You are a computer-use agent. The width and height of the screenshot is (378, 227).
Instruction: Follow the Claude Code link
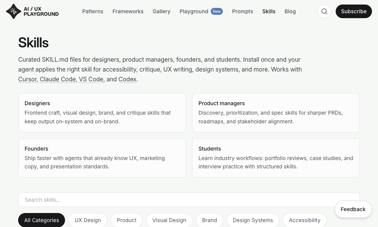pos(57,79)
